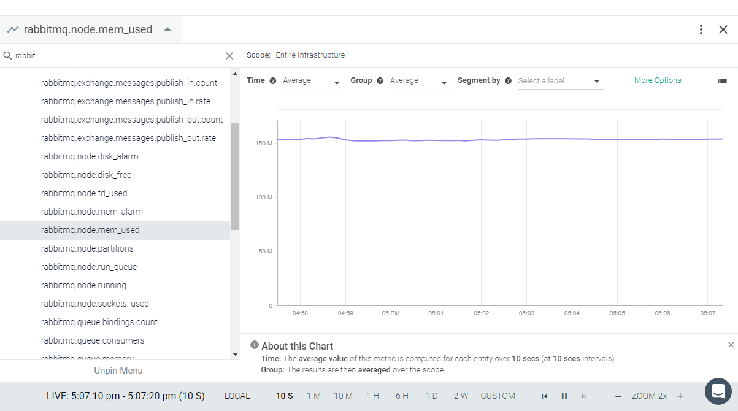Screen dimensions: 738x411
Task: Select the 10 M time range
Action: tap(343, 396)
